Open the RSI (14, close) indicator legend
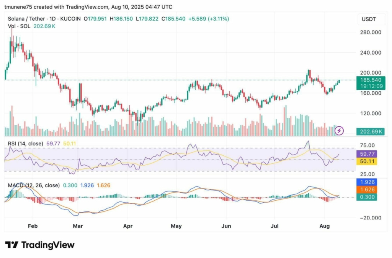The height and width of the screenshot is (258, 392). [26, 144]
